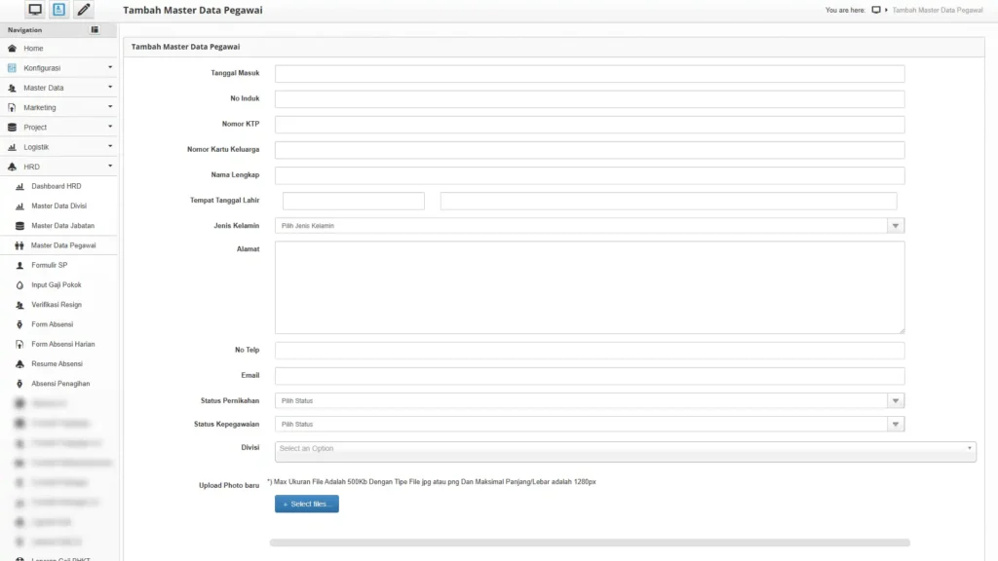Open Formulir SP in sidebar
Screen dimensions: 998x561
pos(49,265)
